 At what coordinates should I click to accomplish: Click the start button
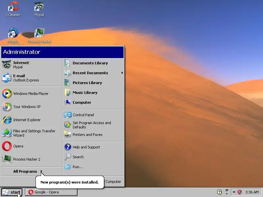[x=12, y=192]
